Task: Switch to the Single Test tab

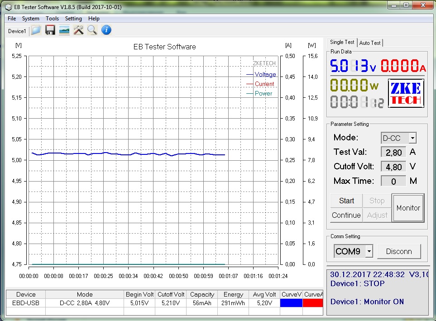Action: (x=342, y=42)
